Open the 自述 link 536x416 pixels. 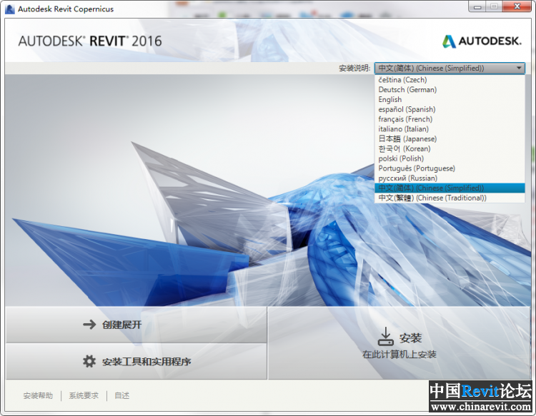[x=121, y=395]
